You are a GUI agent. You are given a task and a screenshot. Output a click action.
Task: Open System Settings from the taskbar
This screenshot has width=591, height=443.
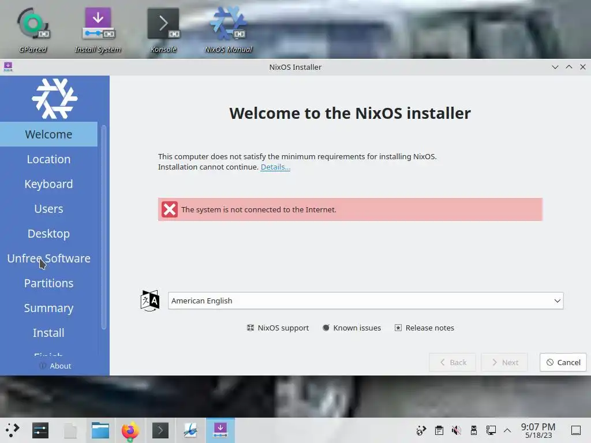pyautogui.click(x=40, y=430)
